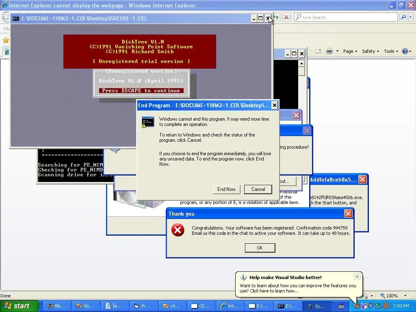Open the Safety menu
416x312 pixels.
pos(370,51)
